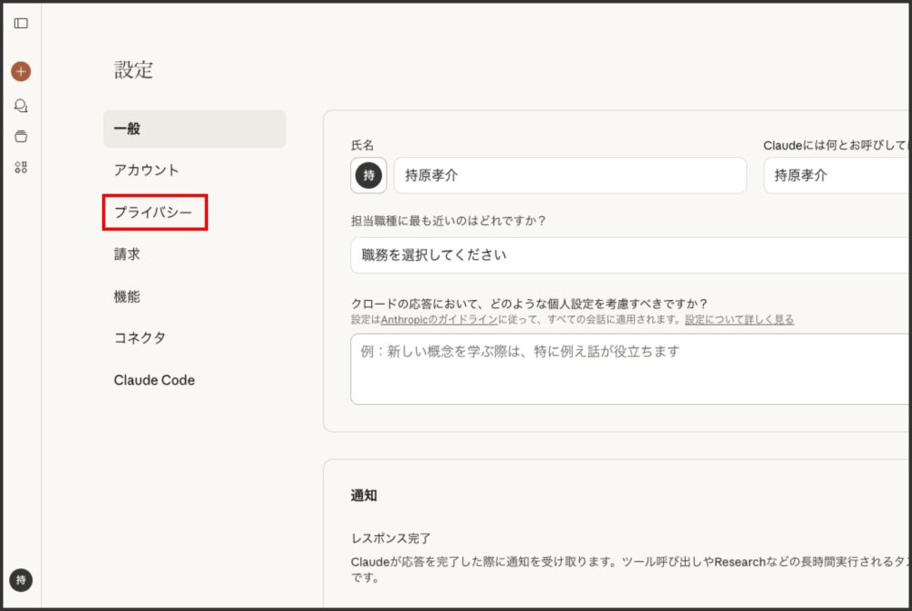Screen dimensions: 912x611
Task: Select Claude Code in settings menu
Action: [x=154, y=380]
